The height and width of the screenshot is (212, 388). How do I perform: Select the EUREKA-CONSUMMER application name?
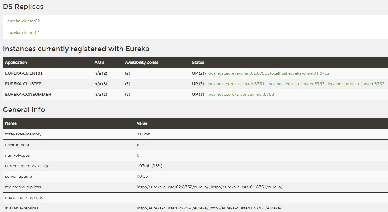click(x=28, y=94)
